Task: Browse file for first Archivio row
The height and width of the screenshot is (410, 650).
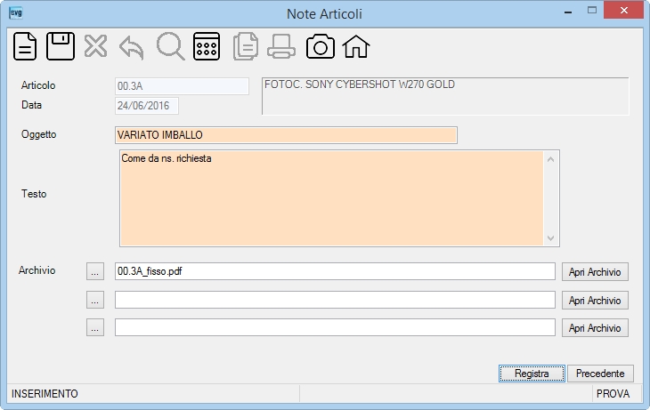Action: click(95, 271)
